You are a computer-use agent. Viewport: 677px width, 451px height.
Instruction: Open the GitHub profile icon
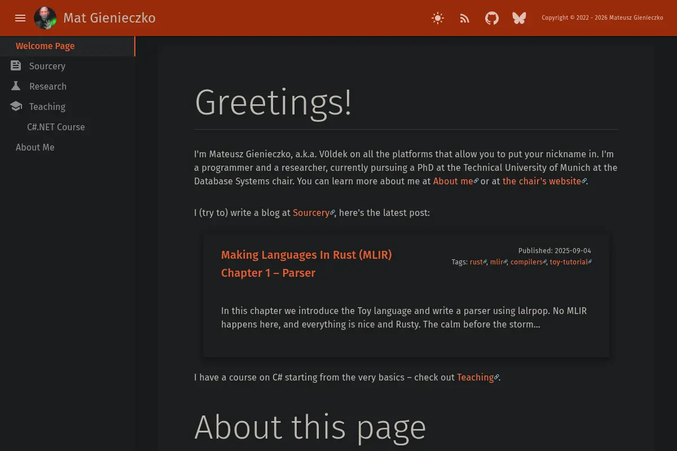[492, 18]
